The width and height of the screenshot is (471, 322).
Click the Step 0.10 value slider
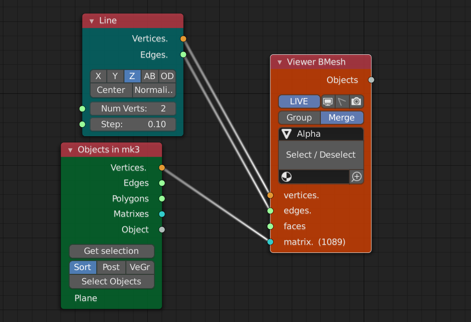tap(133, 124)
